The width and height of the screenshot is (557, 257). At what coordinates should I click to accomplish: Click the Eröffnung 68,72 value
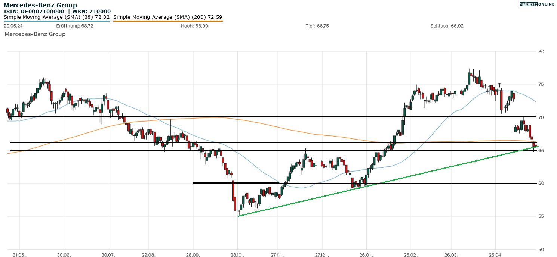tap(74, 26)
